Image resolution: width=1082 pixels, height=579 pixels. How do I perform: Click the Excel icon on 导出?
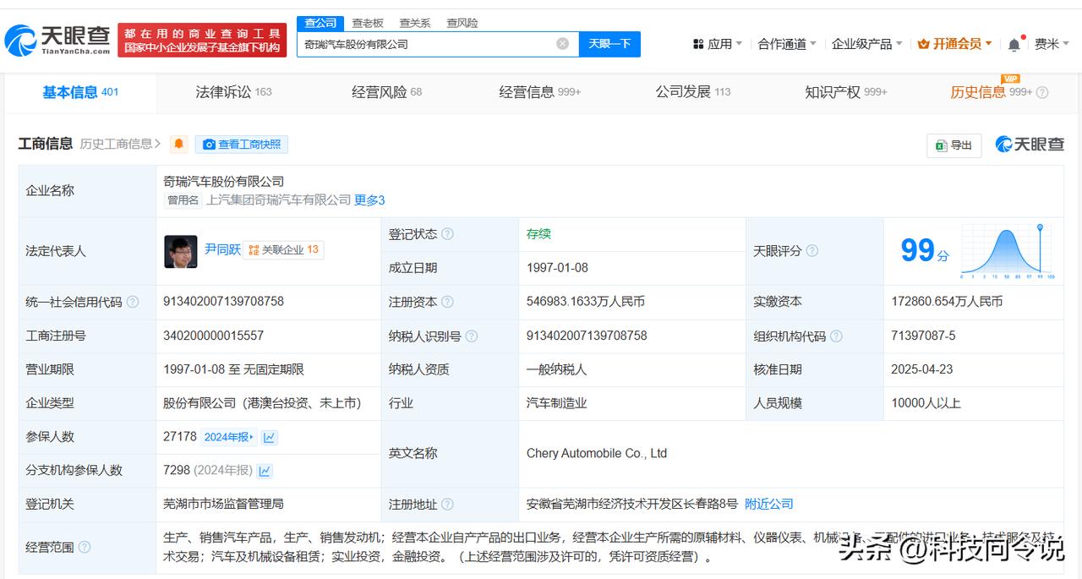coord(940,145)
